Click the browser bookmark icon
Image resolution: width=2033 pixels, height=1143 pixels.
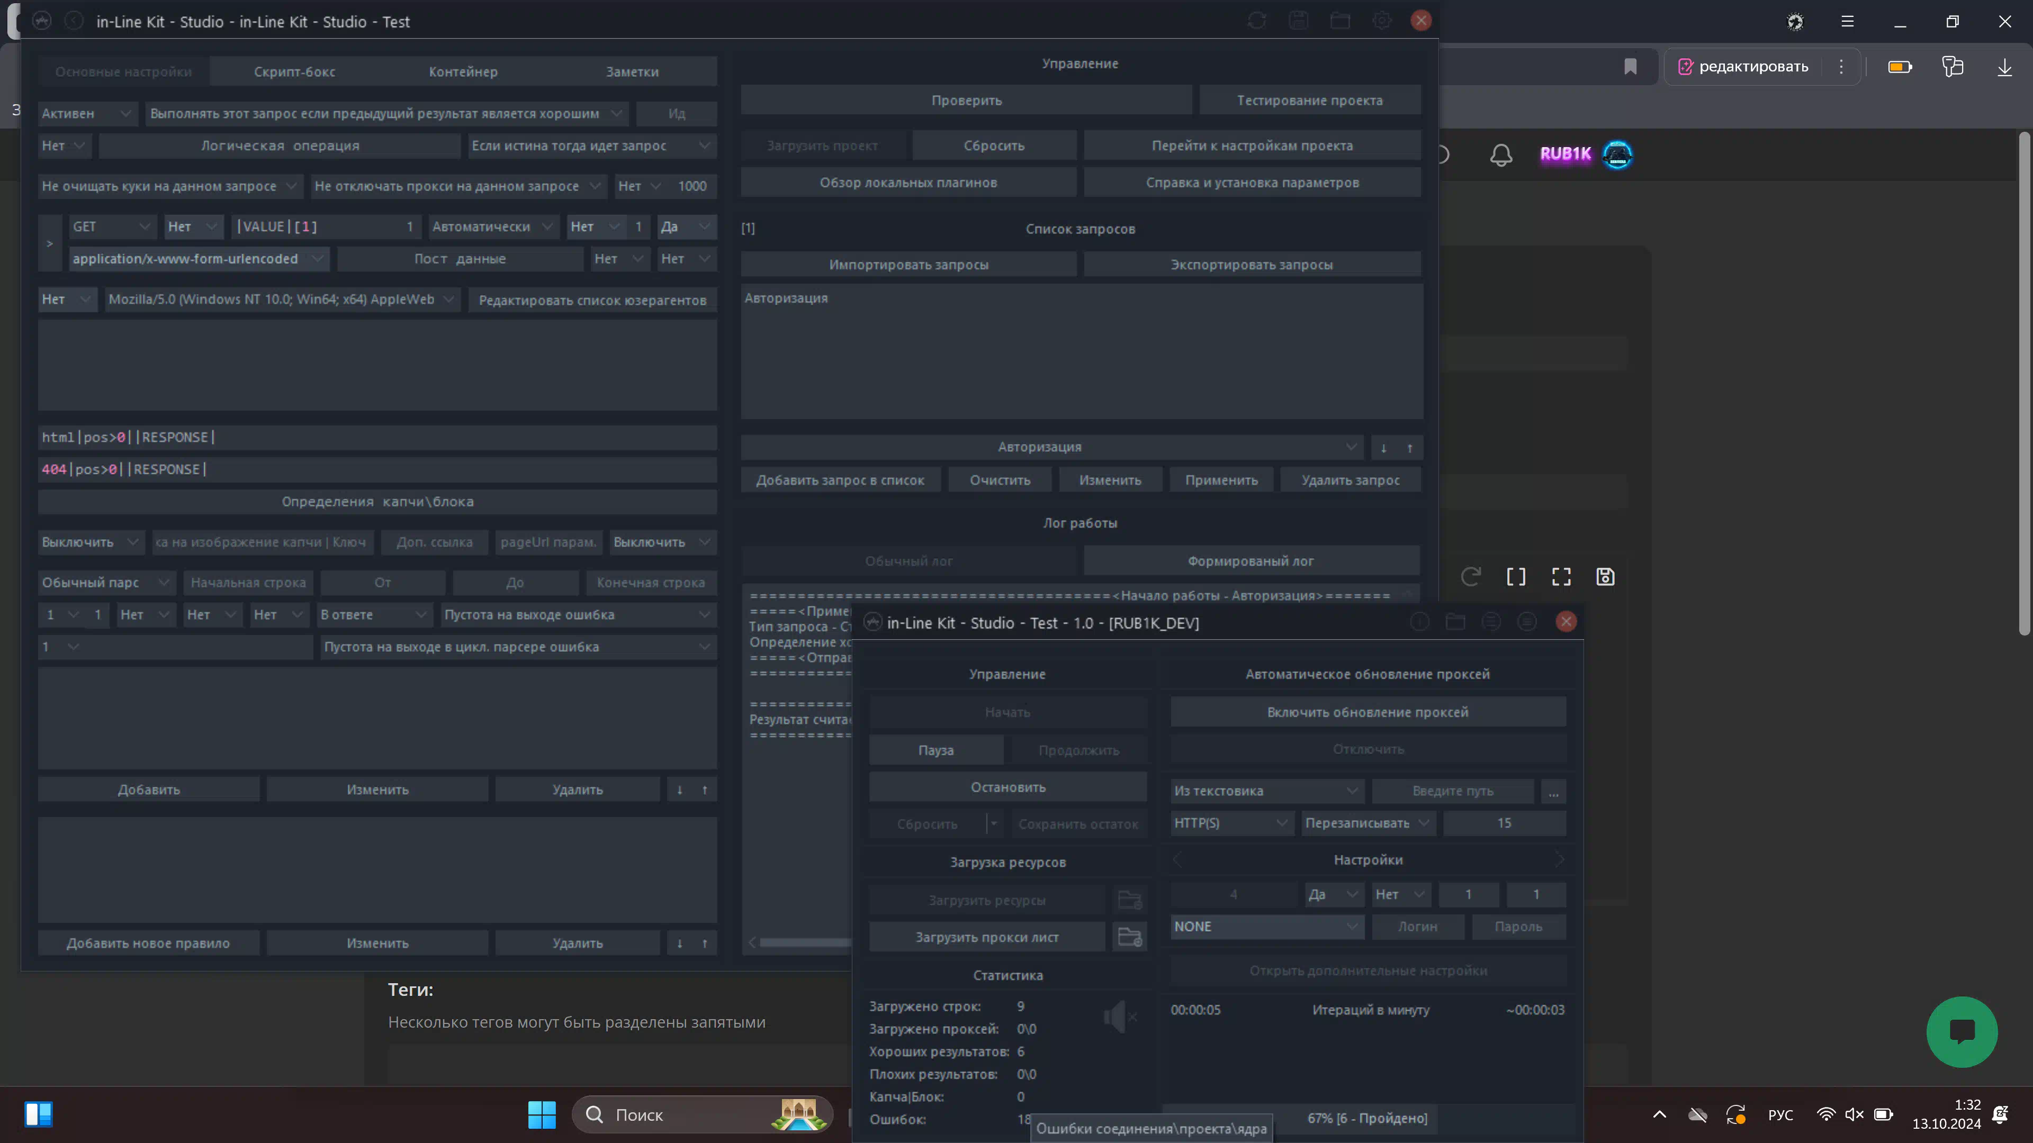pyautogui.click(x=1631, y=66)
